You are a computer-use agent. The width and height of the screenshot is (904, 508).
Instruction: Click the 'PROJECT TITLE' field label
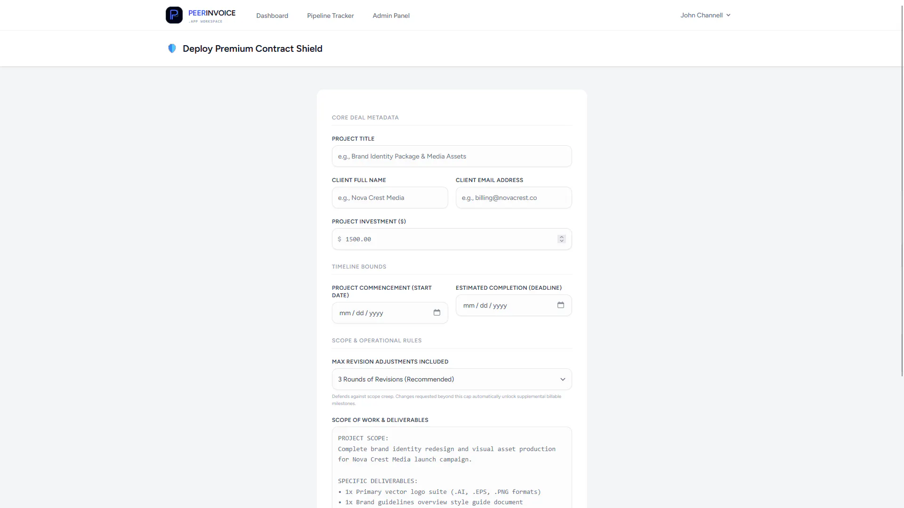(353, 139)
